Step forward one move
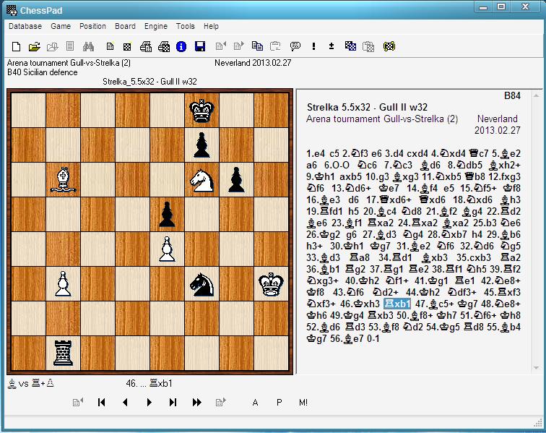 click(x=149, y=403)
